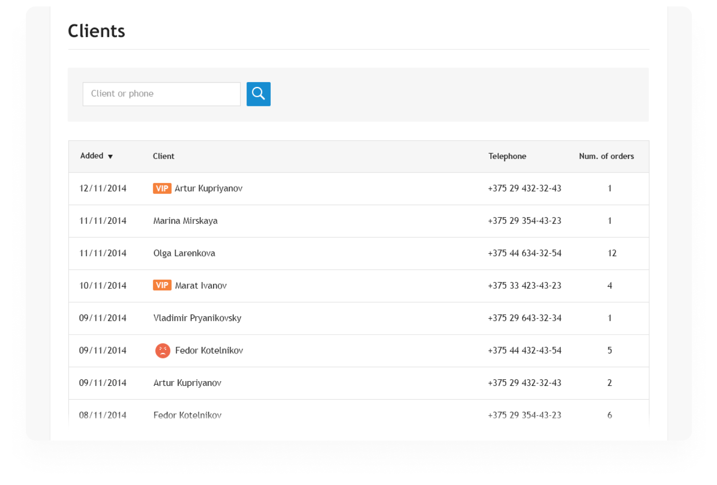Open the VIP client Artur Kupriyanov added 12/11/2014

[209, 188]
